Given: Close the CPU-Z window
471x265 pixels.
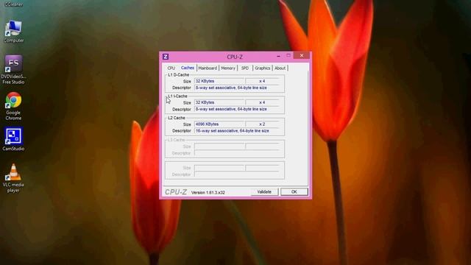Looking at the screenshot, I should (x=302, y=55).
